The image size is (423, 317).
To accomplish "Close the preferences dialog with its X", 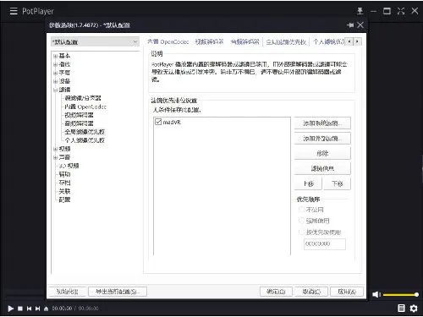I will pyautogui.click(x=360, y=25).
